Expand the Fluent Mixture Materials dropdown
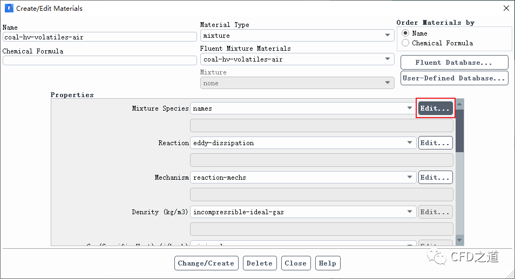The height and width of the screenshot is (279, 515). coord(297,59)
